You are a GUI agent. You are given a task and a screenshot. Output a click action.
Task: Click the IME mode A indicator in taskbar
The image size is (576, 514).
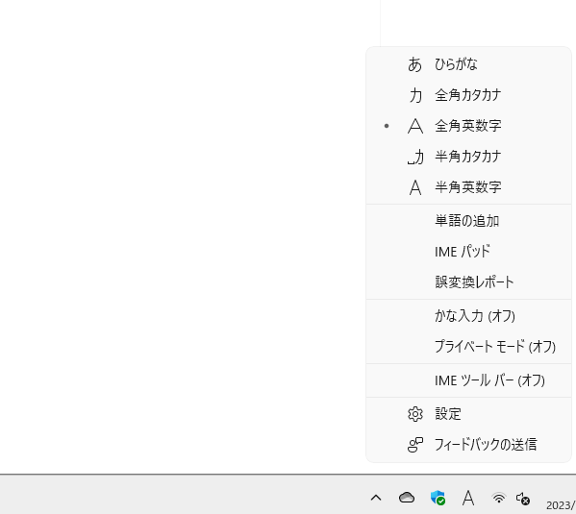click(x=468, y=498)
